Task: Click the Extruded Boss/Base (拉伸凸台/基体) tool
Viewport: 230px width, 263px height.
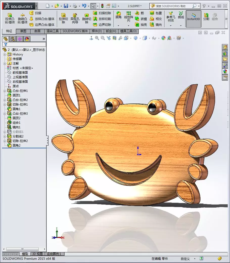Action: [x=10, y=18]
